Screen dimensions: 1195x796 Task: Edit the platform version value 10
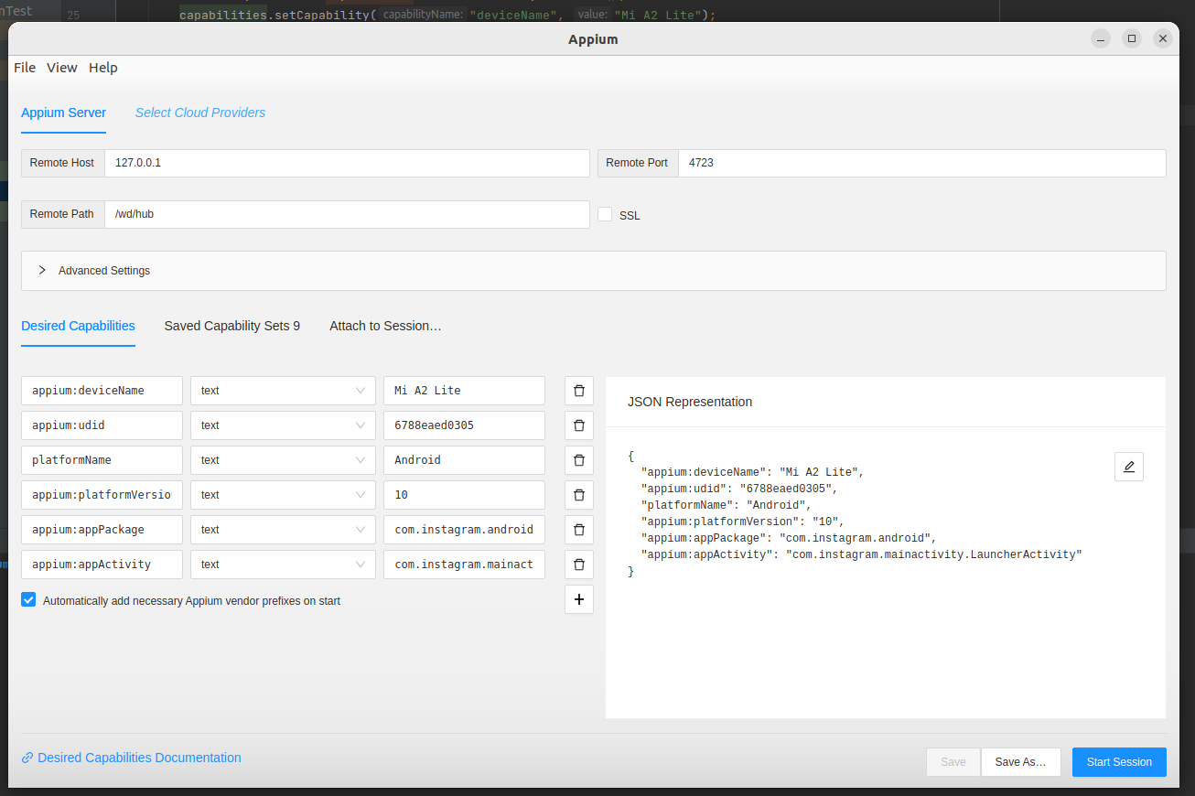[464, 495]
